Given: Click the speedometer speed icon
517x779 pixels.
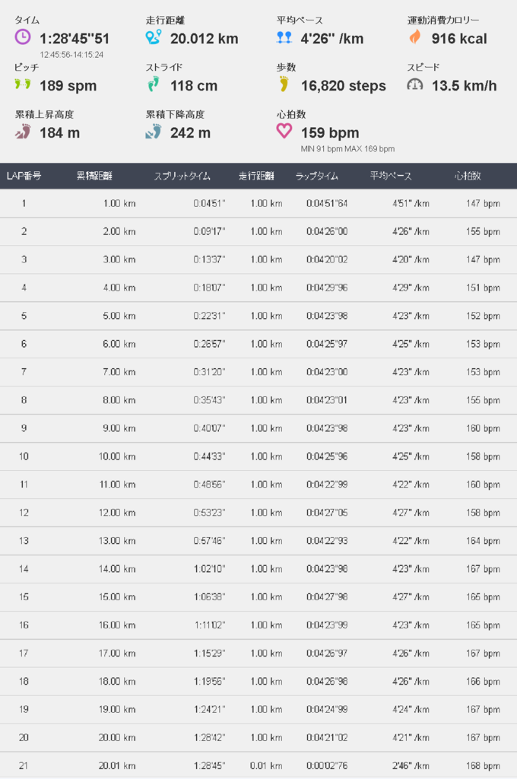Looking at the screenshot, I should click(x=415, y=84).
